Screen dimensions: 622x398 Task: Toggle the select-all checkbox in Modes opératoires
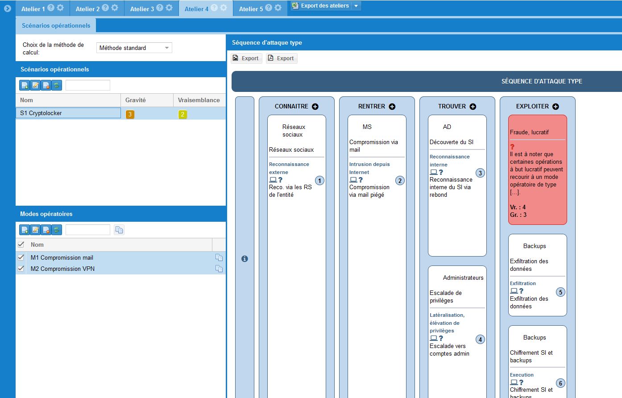click(21, 245)
